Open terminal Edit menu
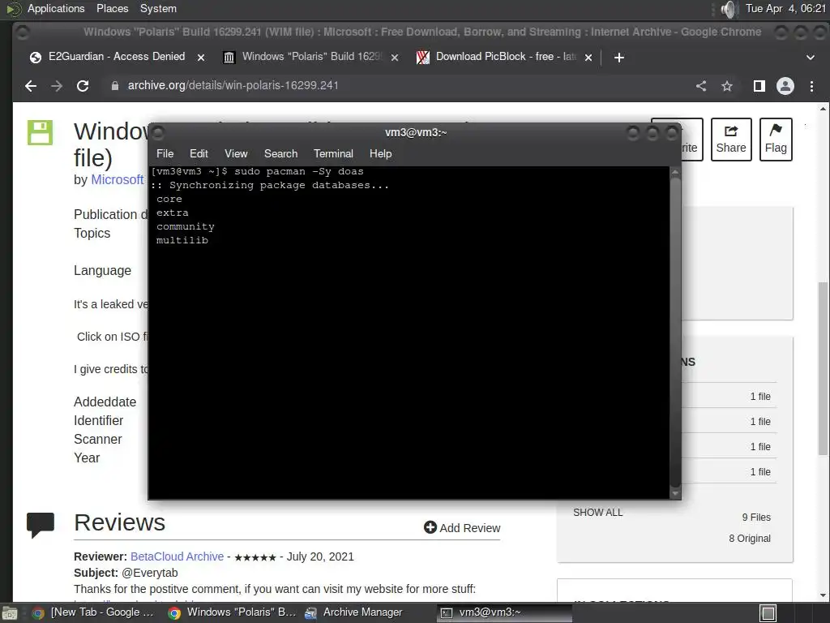830x623 pixels. [x=199, y=153]
